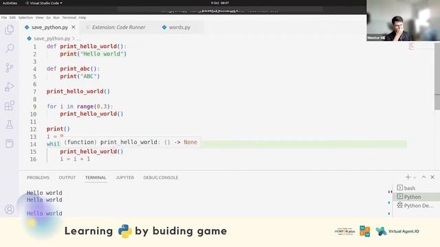440x247 pixels.
Task: Select the Python terminal
Action: click(x=417, y=197)
